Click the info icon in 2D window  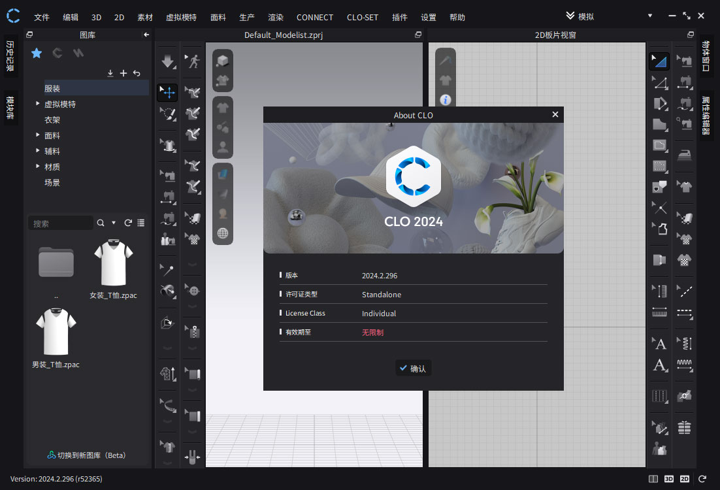(x=446, y=100)
